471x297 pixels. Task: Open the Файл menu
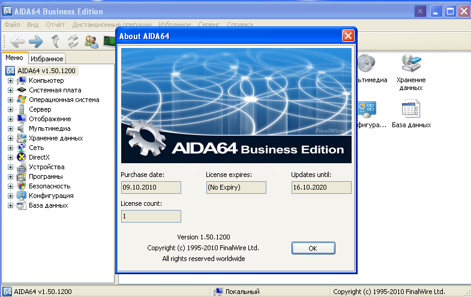pos(12,25)
